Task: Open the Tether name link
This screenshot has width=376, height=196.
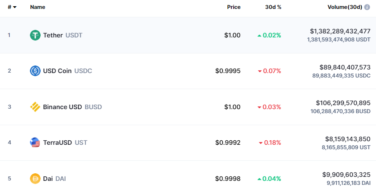Action: coord(53,35)
